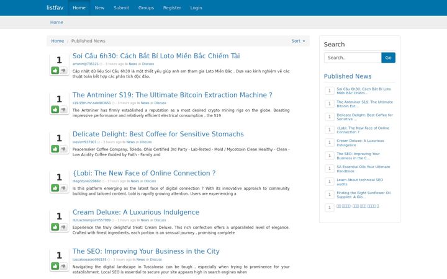Focus the Search input field
The image size is (447, 279).
coord(353,58)
